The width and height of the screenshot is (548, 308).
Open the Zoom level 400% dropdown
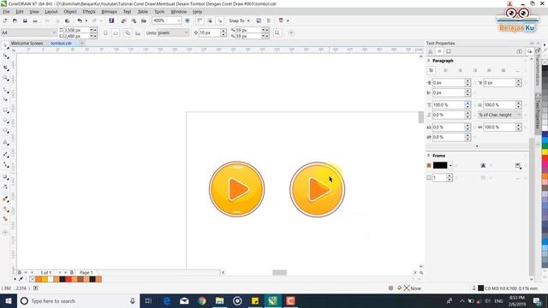click(x=178, y=21)
